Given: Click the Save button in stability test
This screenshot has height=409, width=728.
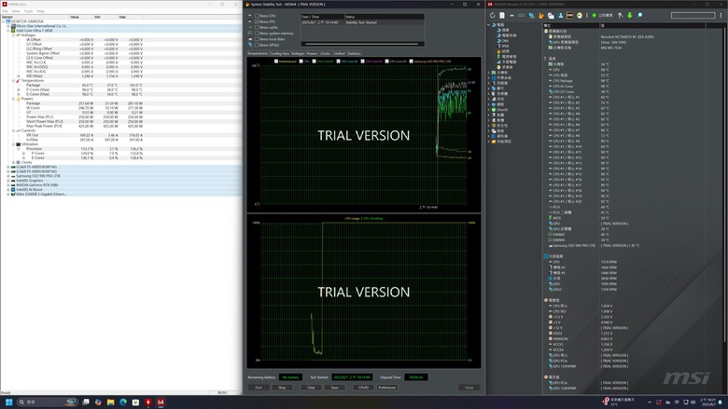Looking at the screenshot, I should [335, 388].
